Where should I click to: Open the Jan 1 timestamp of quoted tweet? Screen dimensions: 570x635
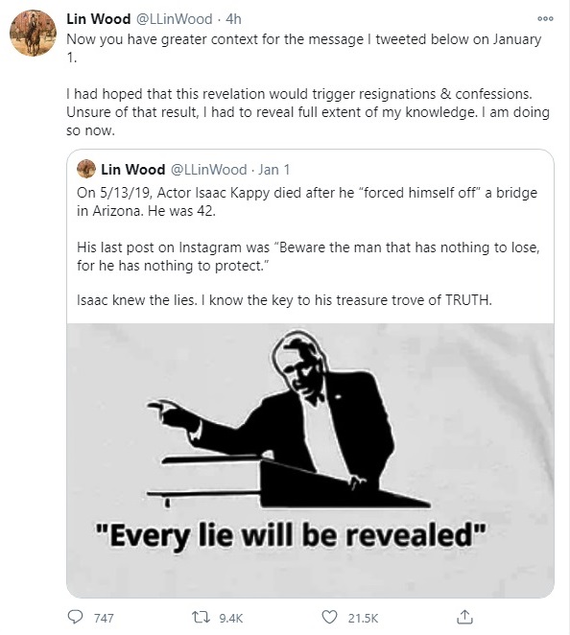[x=274, y=169]
